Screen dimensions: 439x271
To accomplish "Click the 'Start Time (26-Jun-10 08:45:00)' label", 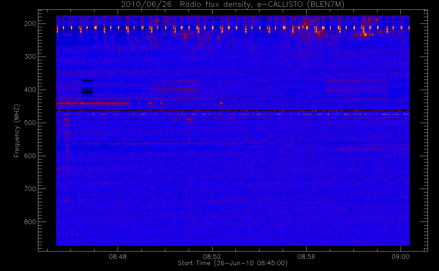I will [x=233, y=263].
